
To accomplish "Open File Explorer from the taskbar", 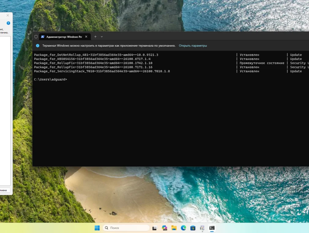I will (174, 228).
